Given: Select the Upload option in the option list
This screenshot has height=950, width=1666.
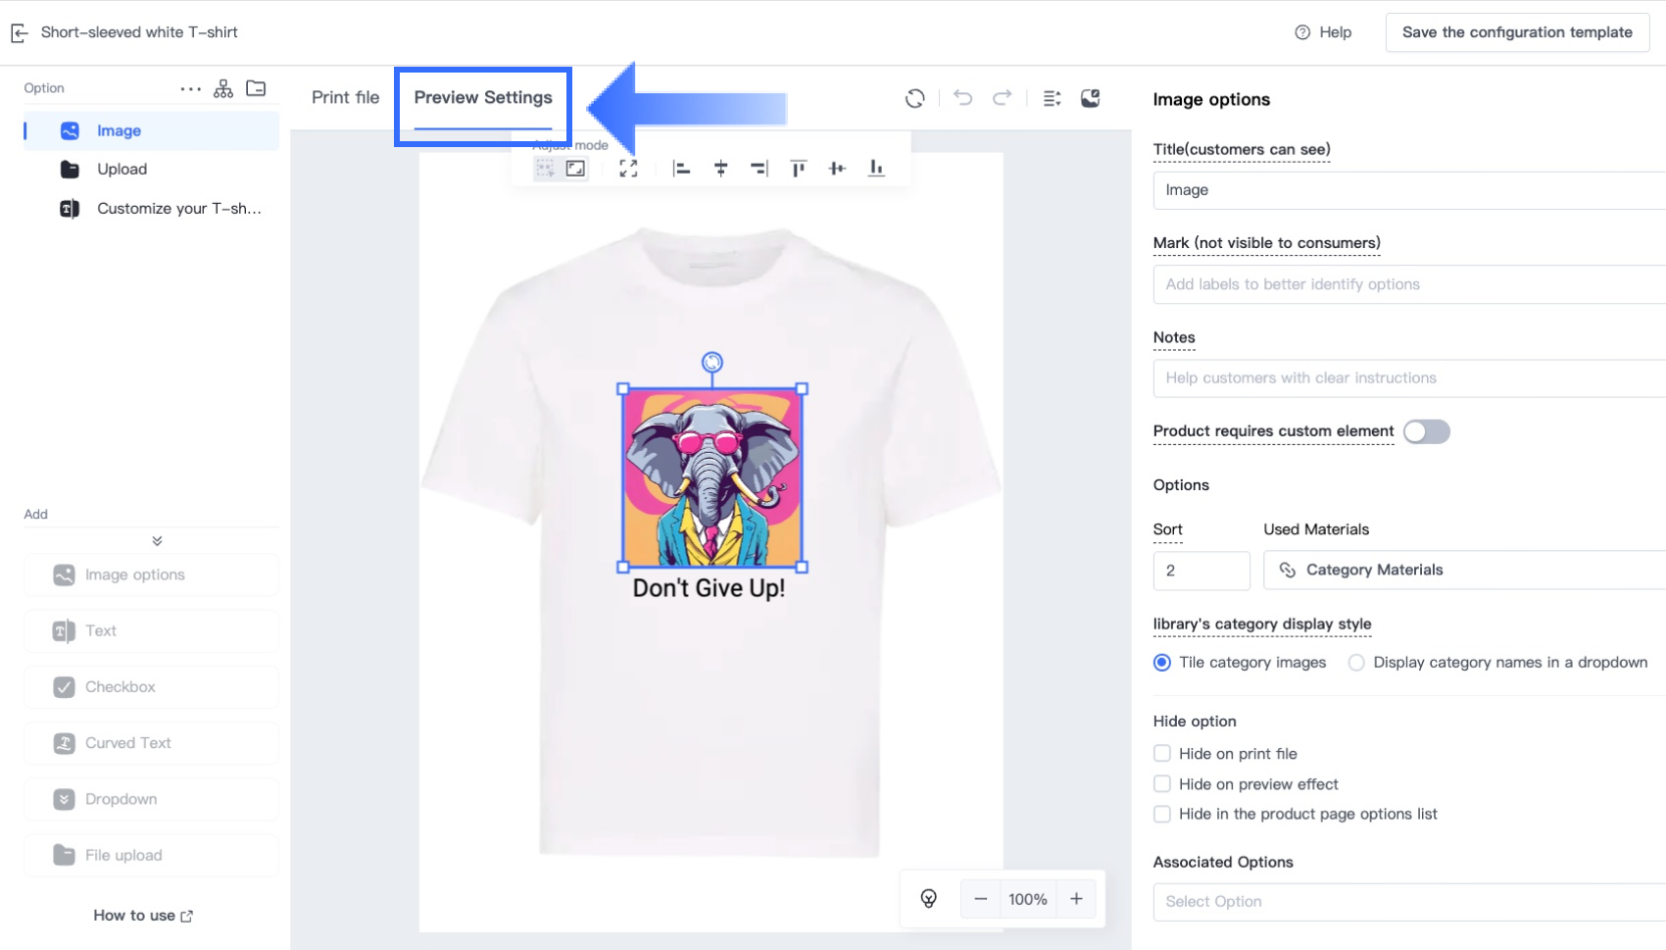Looking at the screenshot, I should pos(152,170).
